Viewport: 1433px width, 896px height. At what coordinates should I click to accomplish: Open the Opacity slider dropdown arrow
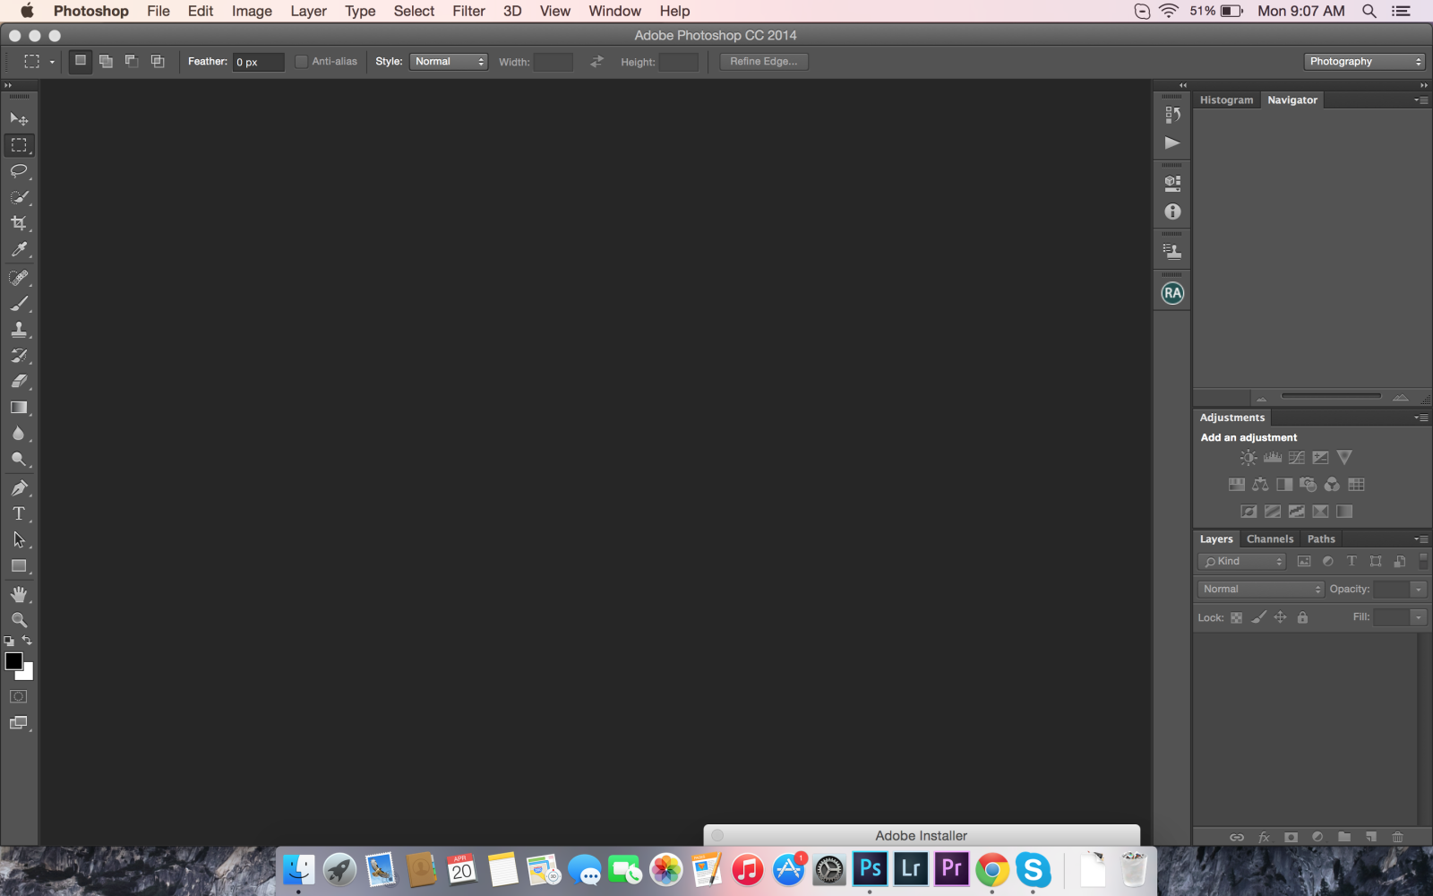coord(1419,590)
